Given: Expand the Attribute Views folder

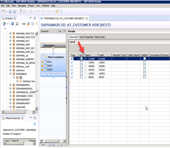Looking at the screenshot, I should coord(17,81).
